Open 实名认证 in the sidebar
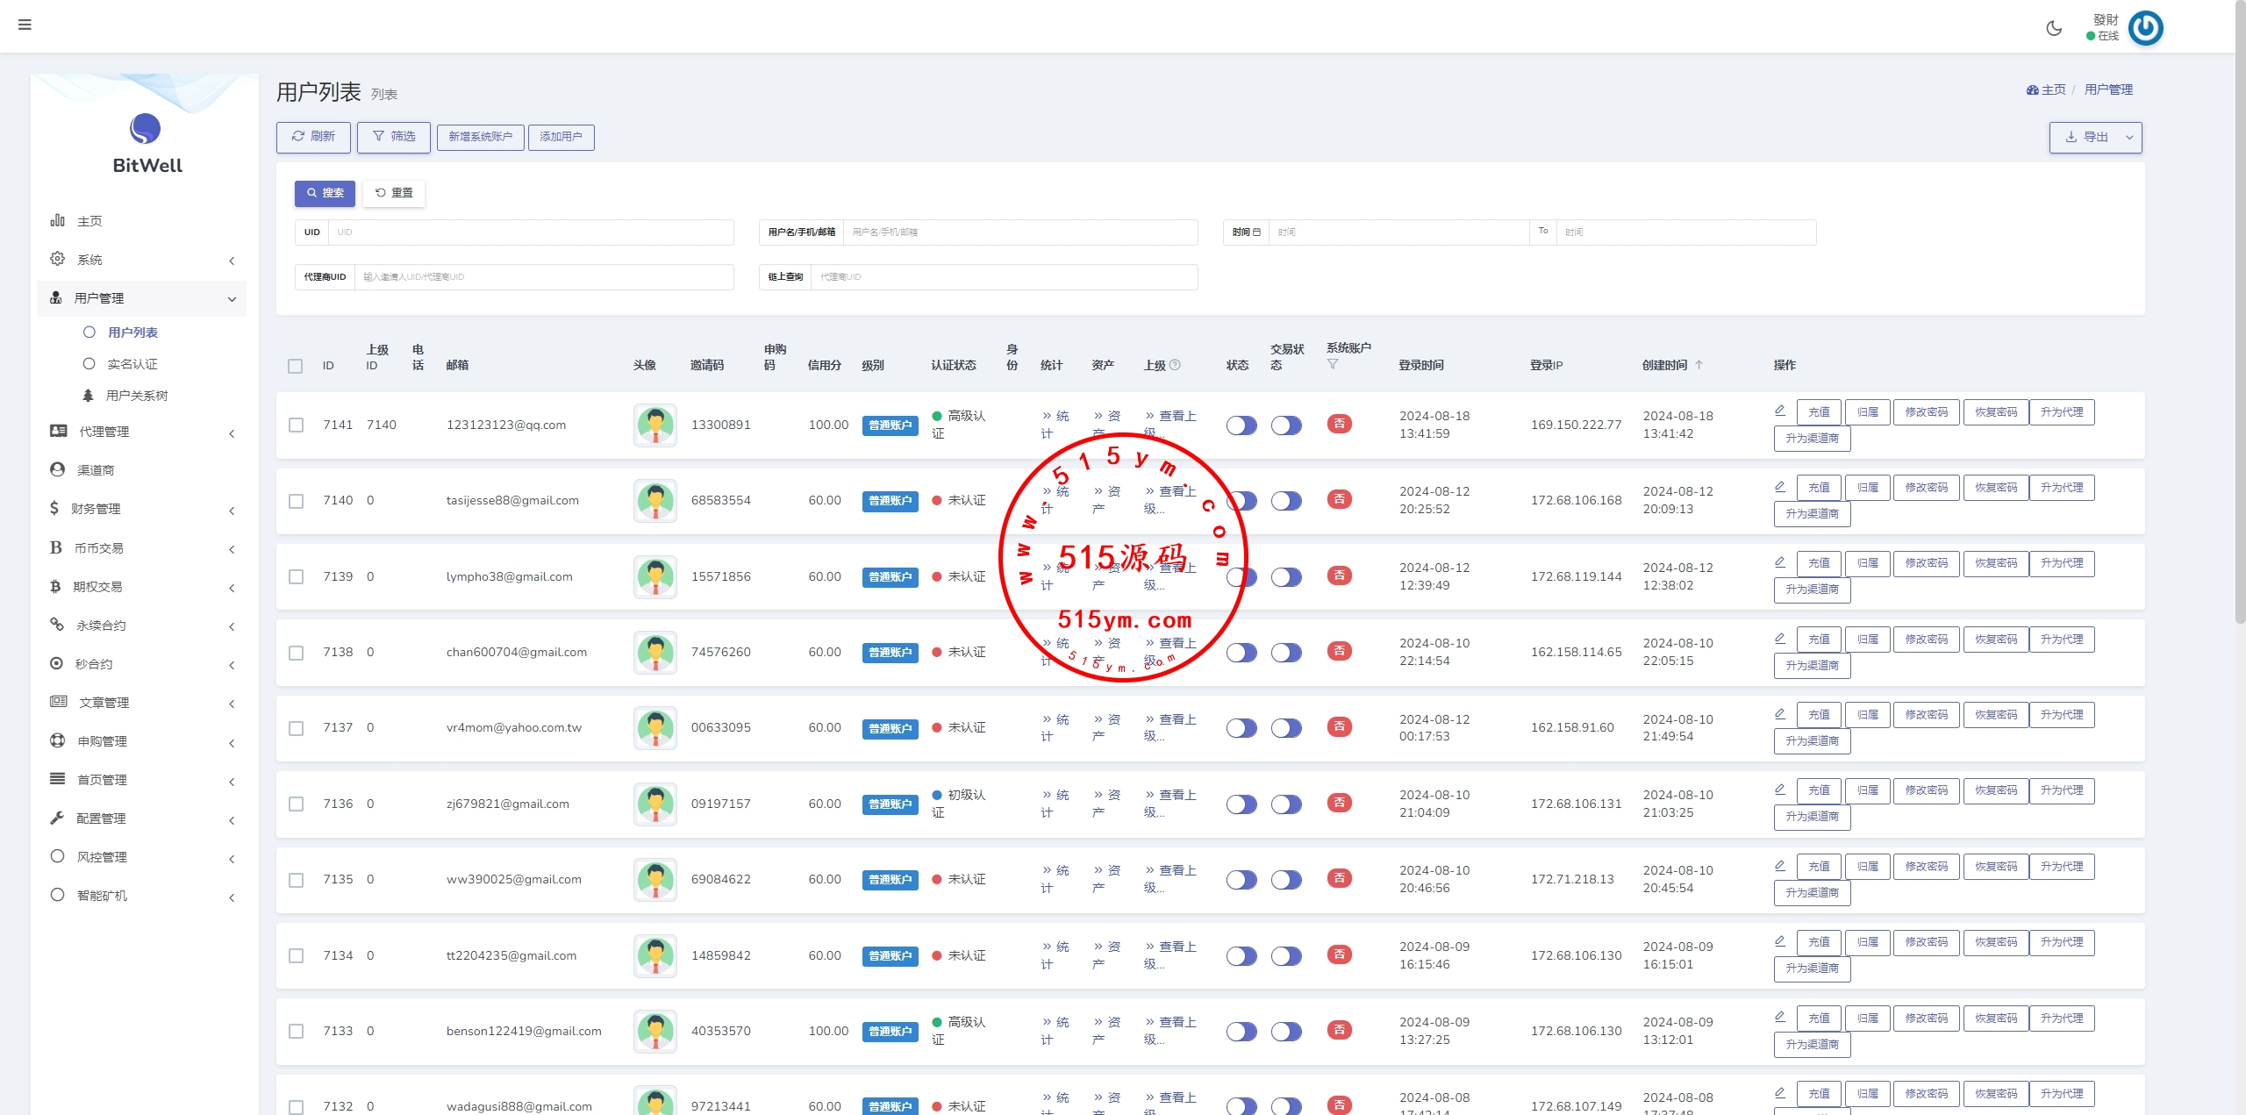This screenshot has width=2246, height=1115. pos(132,364)
